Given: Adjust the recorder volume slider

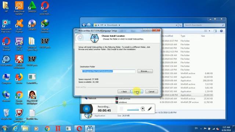Looking at the screenshot, I should (x=133, y=110).
